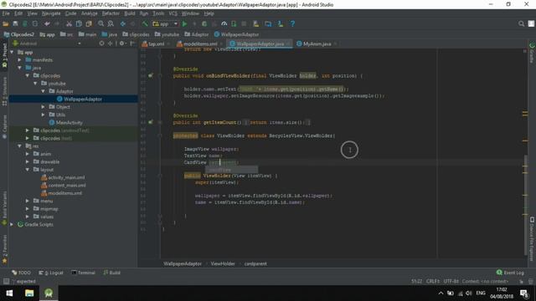Click the Search Everywhere magnifier icon
This screenshot has height=301, width=536.
coord(521,24)
